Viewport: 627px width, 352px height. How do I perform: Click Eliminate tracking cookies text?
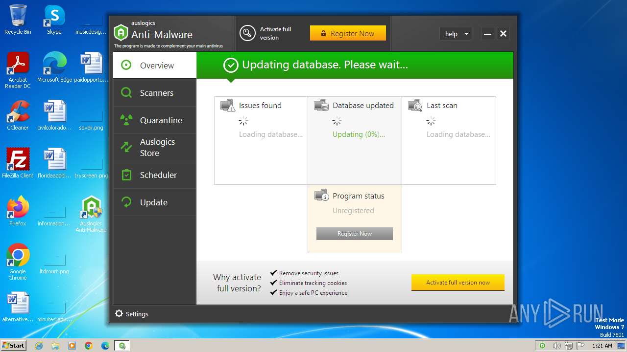tap(313, 283)
